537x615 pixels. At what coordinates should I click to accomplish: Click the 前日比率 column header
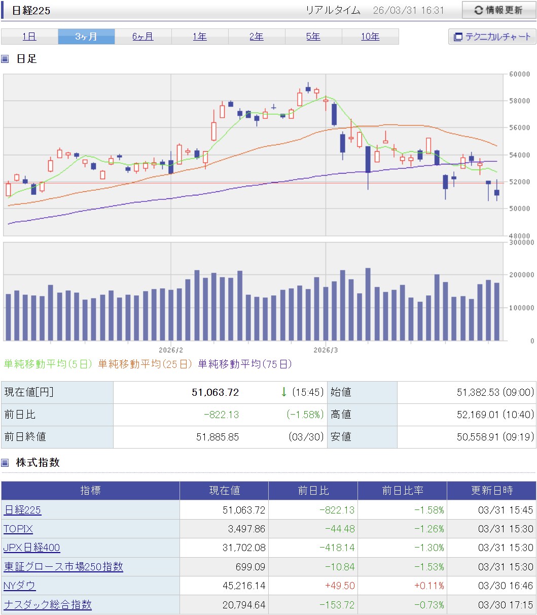(402, 491)
